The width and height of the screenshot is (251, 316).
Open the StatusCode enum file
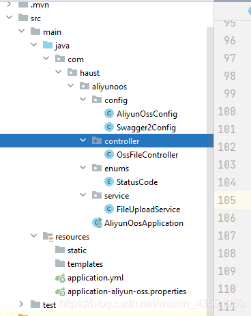pyautogui.click(x=137, y=182)
